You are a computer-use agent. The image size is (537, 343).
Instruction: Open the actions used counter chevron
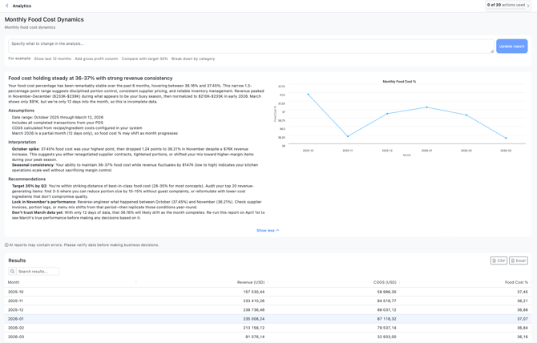[x=528, y=5]
